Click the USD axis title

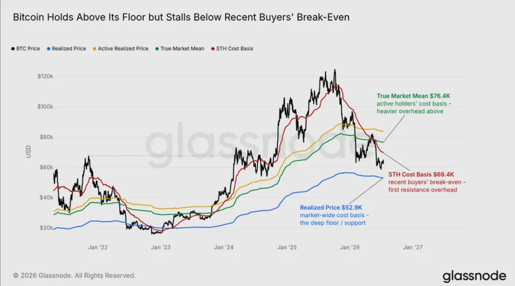click(28, 152)
